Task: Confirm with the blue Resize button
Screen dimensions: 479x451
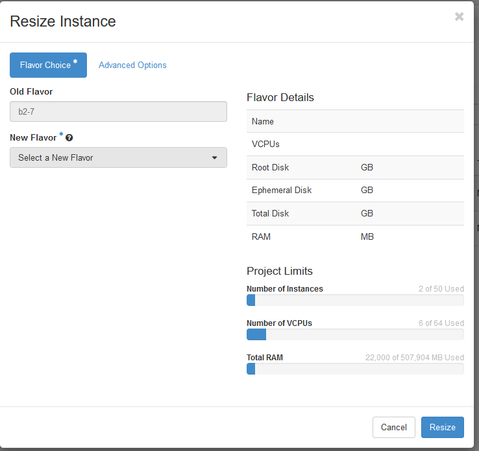Action: point(442,427)
